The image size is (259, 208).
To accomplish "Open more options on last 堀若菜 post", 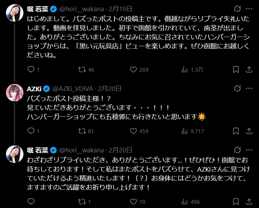I will [x=249, y=150].
